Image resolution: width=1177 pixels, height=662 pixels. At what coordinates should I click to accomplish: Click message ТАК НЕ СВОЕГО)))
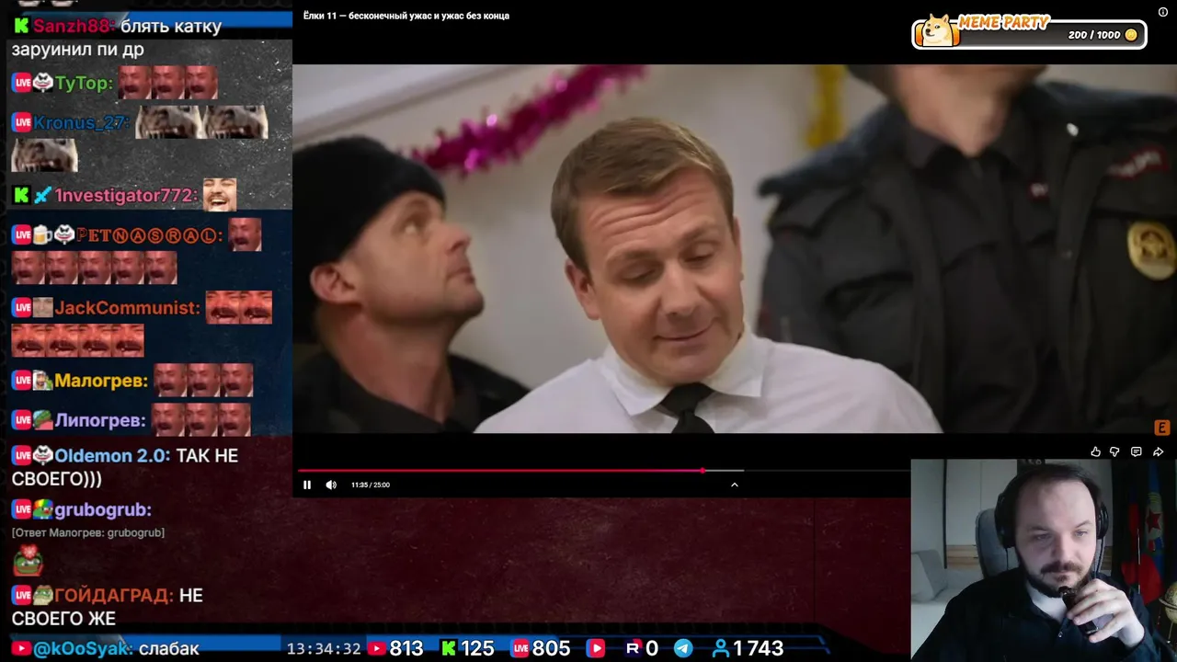click(125, 467)
